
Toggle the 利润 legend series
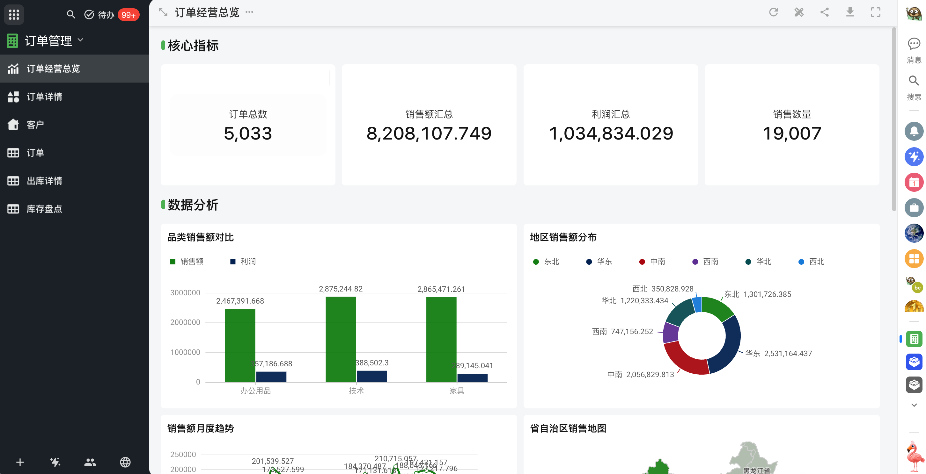(x=243, y=262)
